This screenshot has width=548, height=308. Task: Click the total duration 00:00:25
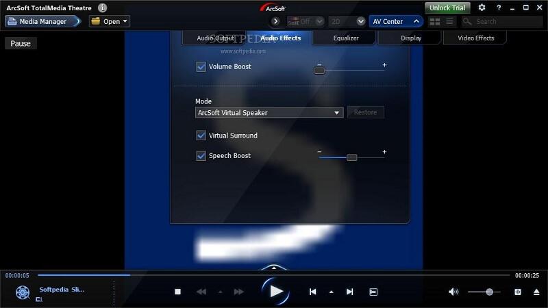(x=527, y=276)
